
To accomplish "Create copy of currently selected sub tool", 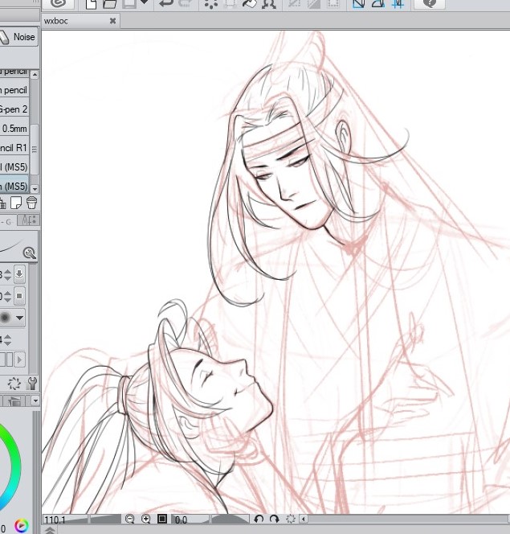I will 16,203.
